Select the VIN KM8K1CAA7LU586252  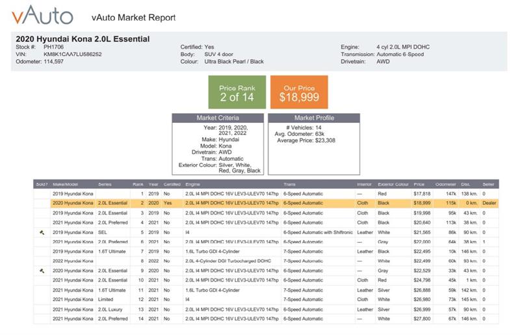(x=73, y=54)
